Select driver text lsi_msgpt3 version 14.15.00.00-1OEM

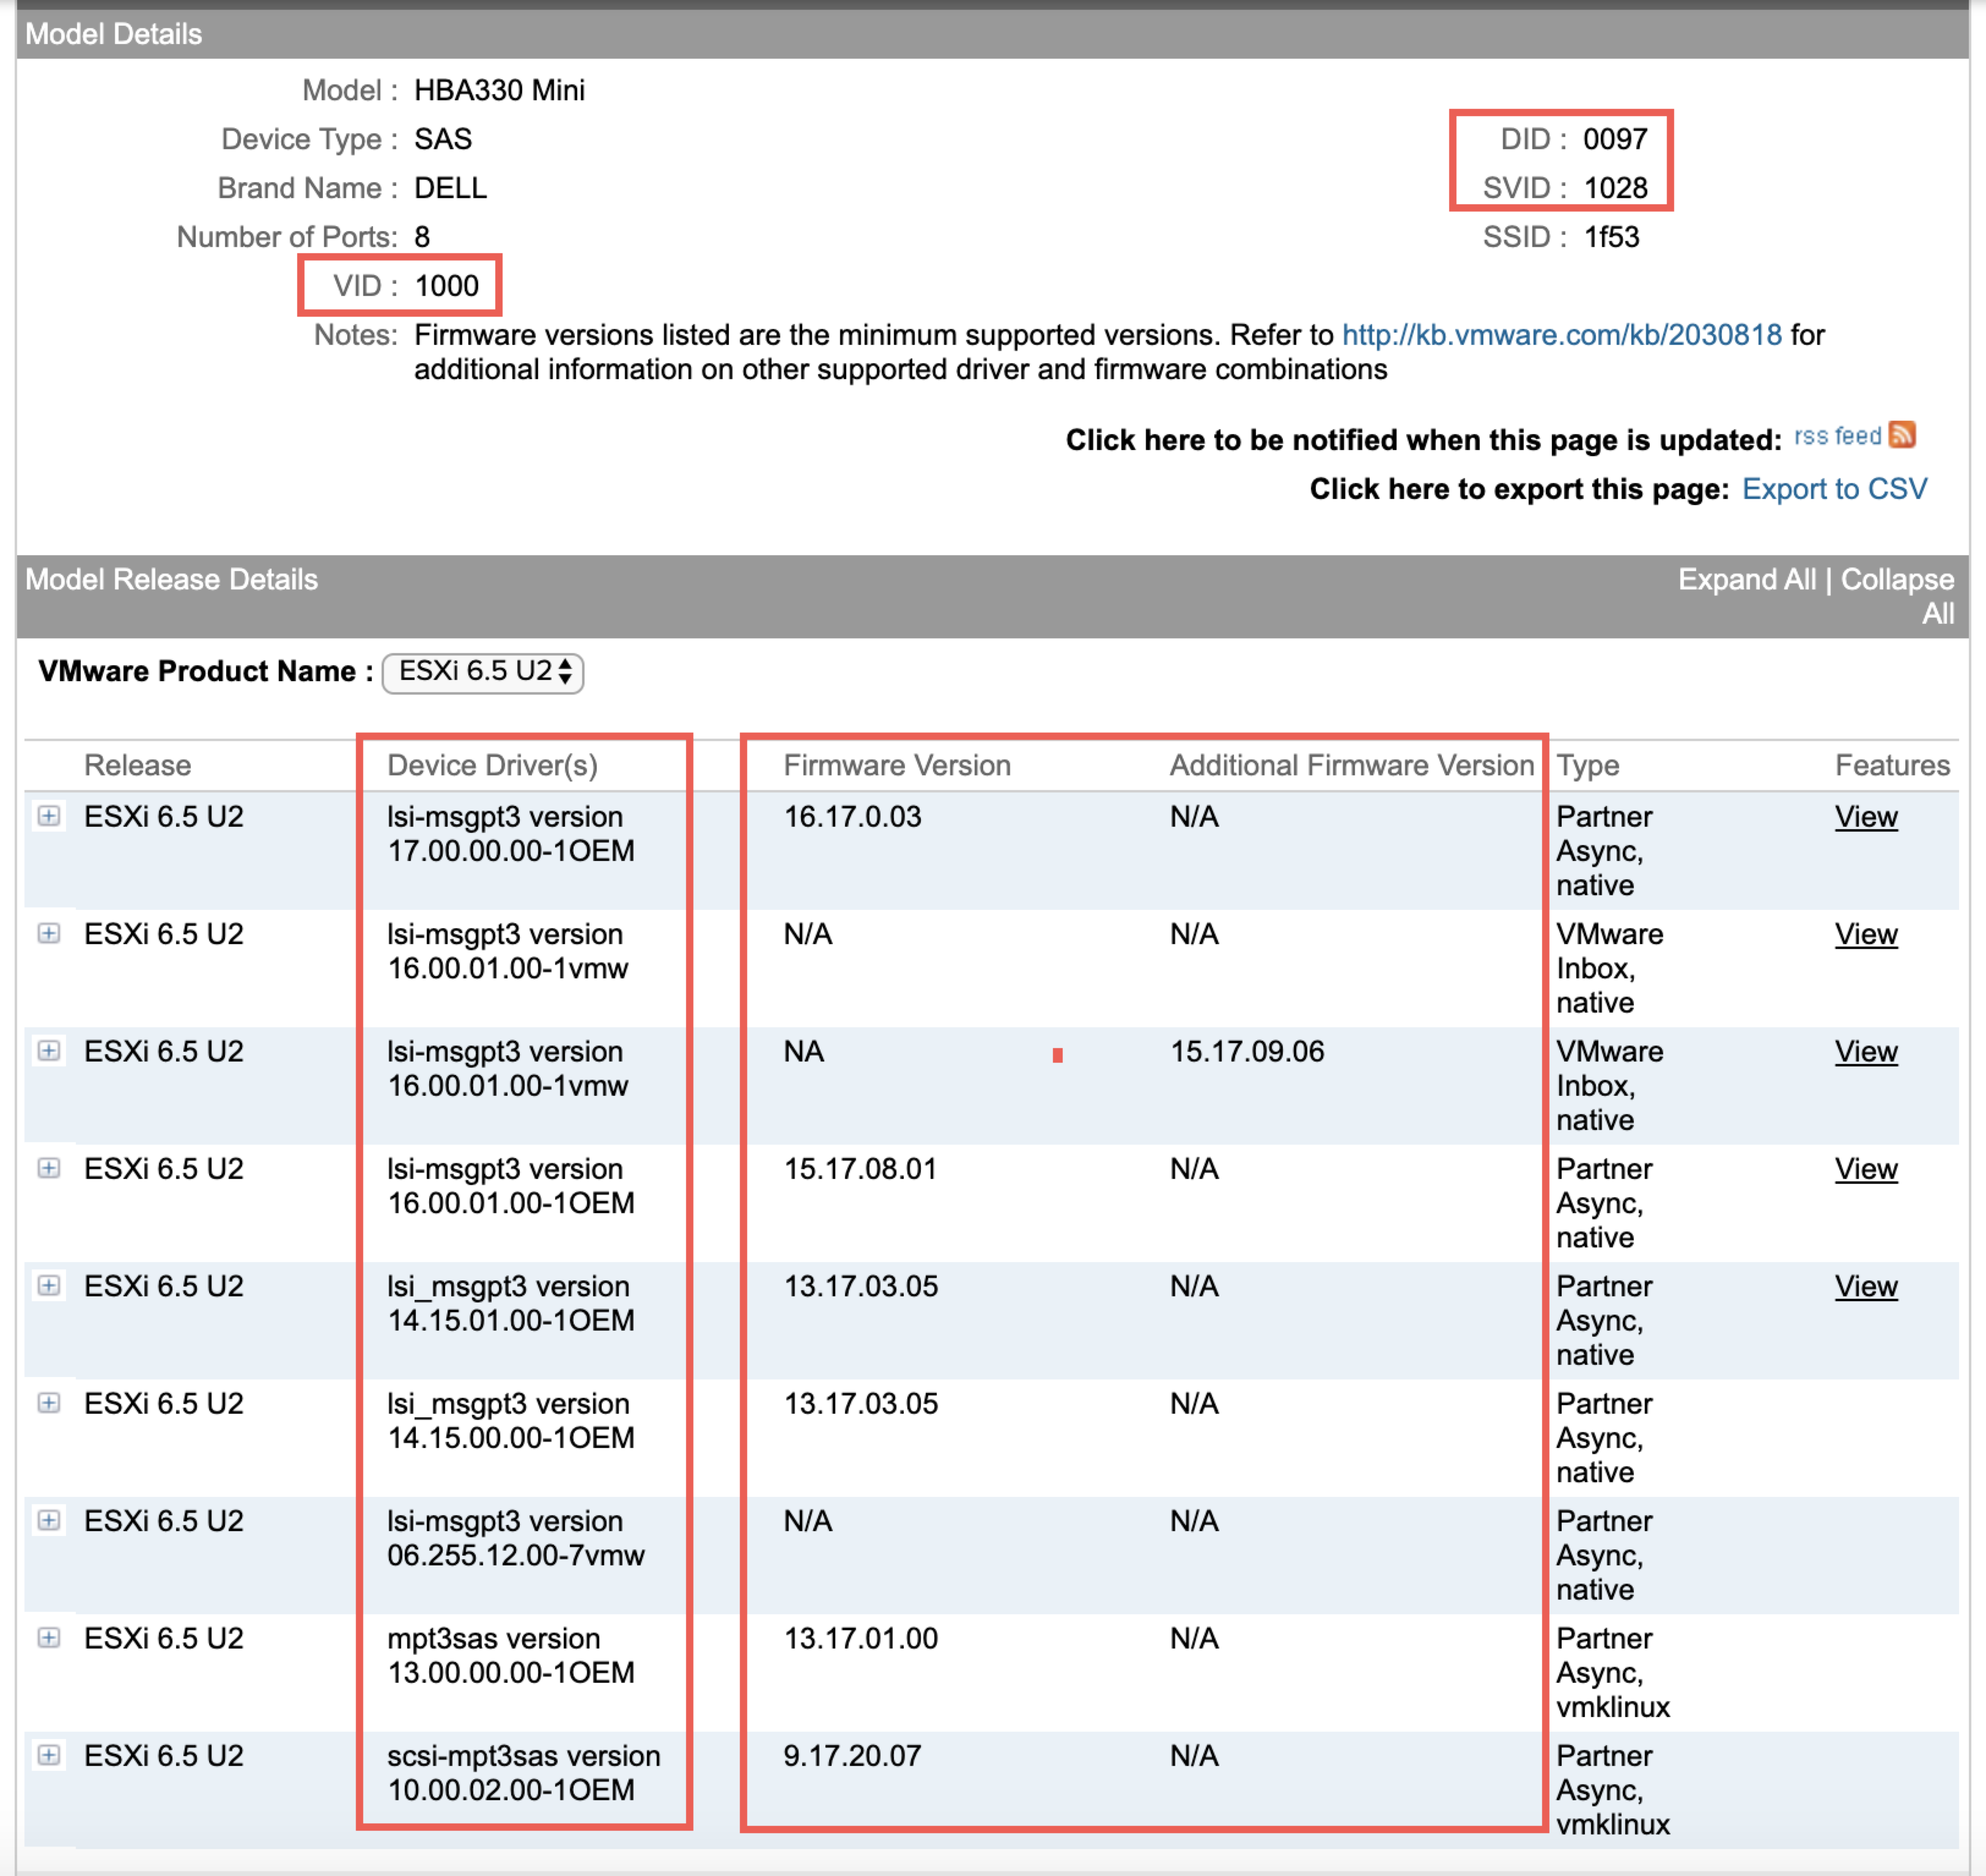[511, 1421]
